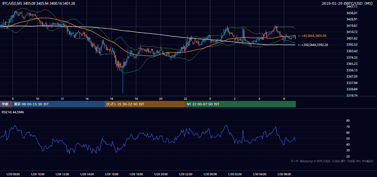Click price axis value 3356.13
Image resolution: width=377 pixels, height=177 pixels.
[352, 70]
